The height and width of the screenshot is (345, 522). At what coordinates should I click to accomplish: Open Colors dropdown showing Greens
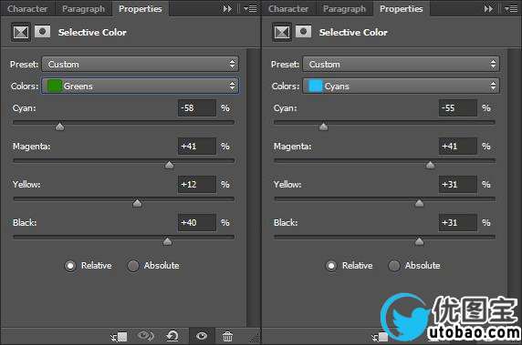tap(141, 86)
